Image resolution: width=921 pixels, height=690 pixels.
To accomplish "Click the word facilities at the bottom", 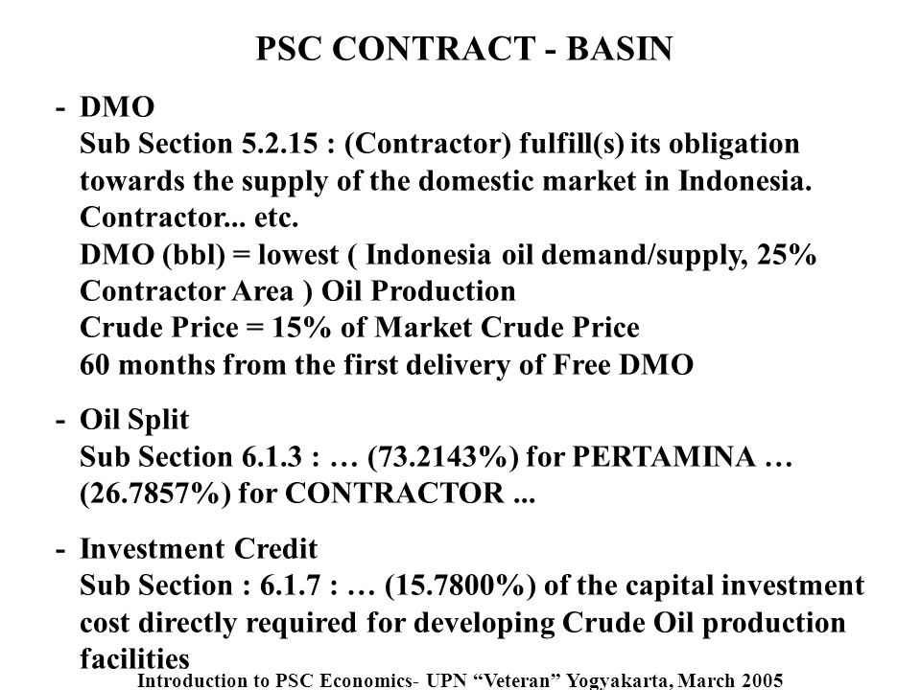I will pos(134,658).
